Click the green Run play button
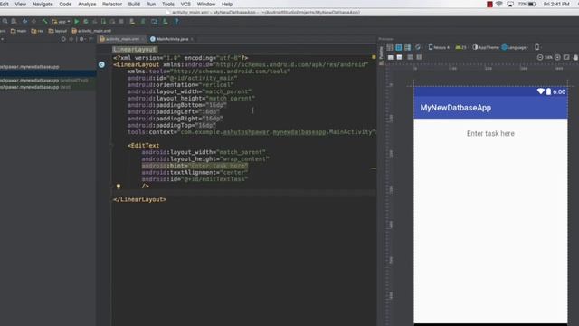This screenshot has height=326, width=579. tap(77, 22)
